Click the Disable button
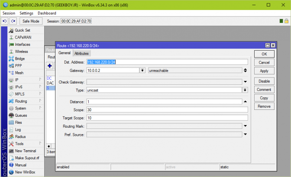 click(x=264, y=81)
